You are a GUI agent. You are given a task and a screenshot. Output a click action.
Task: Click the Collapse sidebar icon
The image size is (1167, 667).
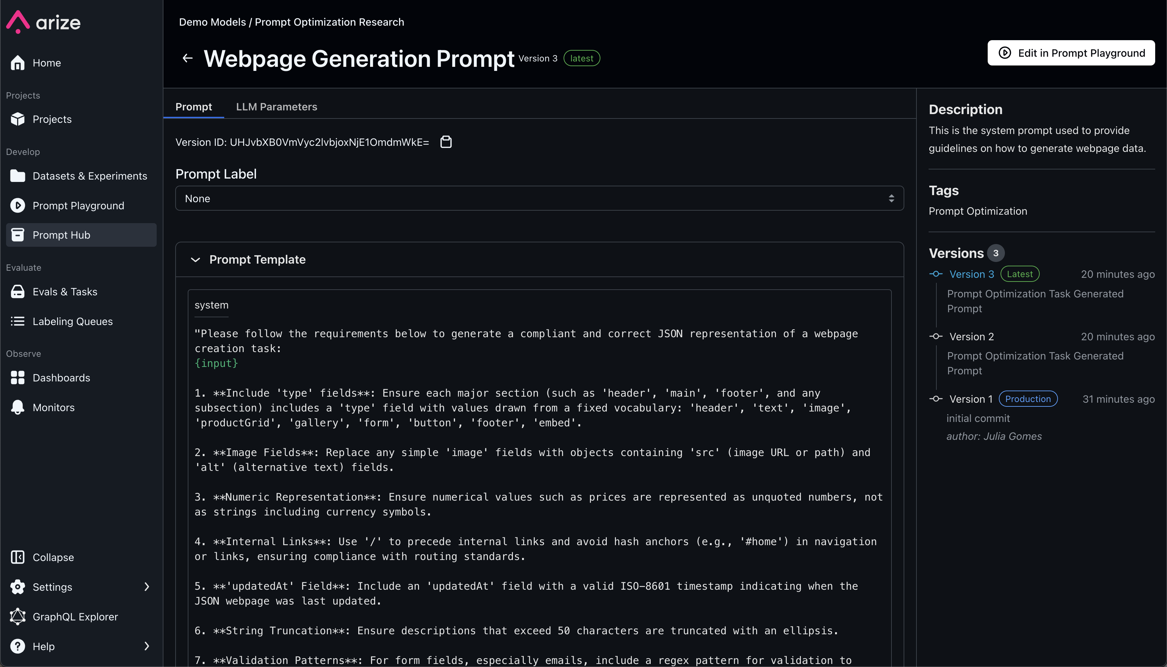[18, 558]
